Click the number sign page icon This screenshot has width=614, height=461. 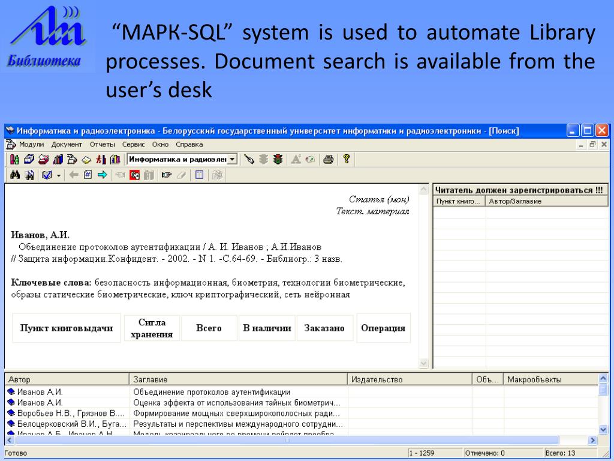(x=88, y=175)
